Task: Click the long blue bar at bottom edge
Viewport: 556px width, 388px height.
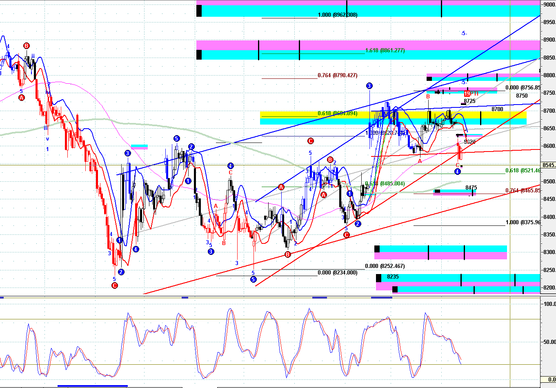Action: click(93, 386)
